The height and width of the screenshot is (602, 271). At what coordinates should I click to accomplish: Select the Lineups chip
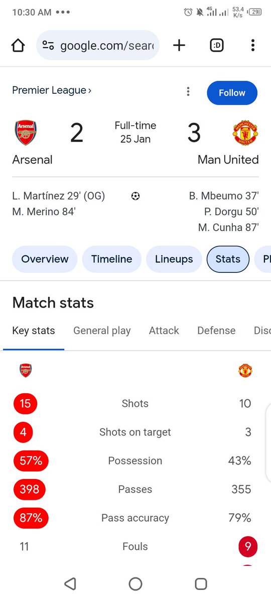pyautogui.click(x=174, y=259)
